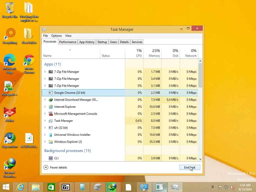
Task: Switch to the Details tab
Action: tap(124, 42)
